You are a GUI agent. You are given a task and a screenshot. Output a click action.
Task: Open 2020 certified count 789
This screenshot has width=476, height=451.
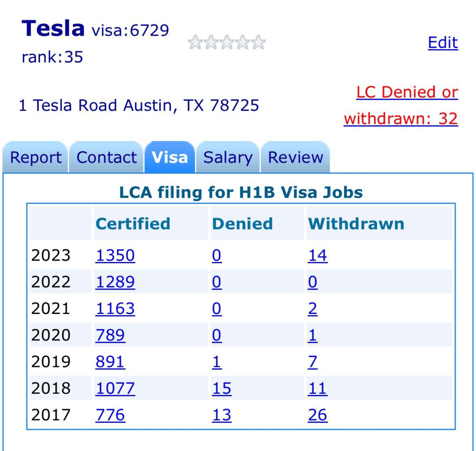coord(110,335)
